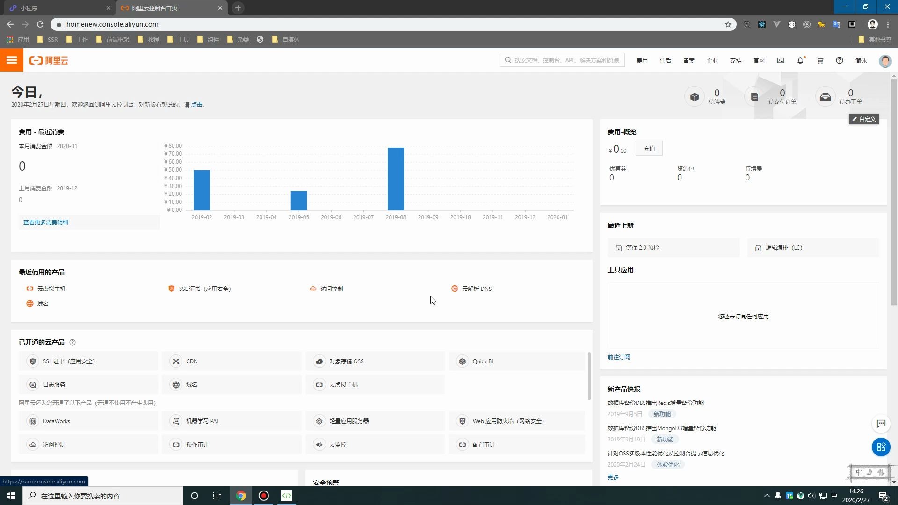Viewport: 898px width, 505px height.
Task: Open 查看更多消费明细 link
Action: [46, 223]
